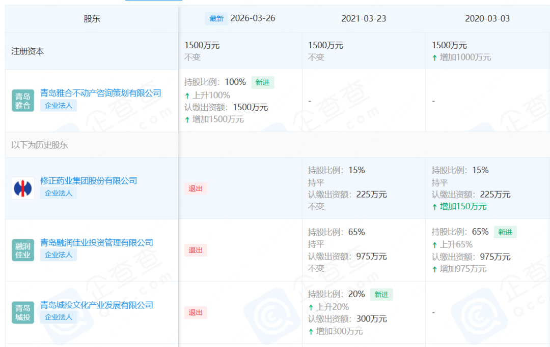
Task: Click 新进 badge next to 持股比例 65%
Action: (505, 232)
